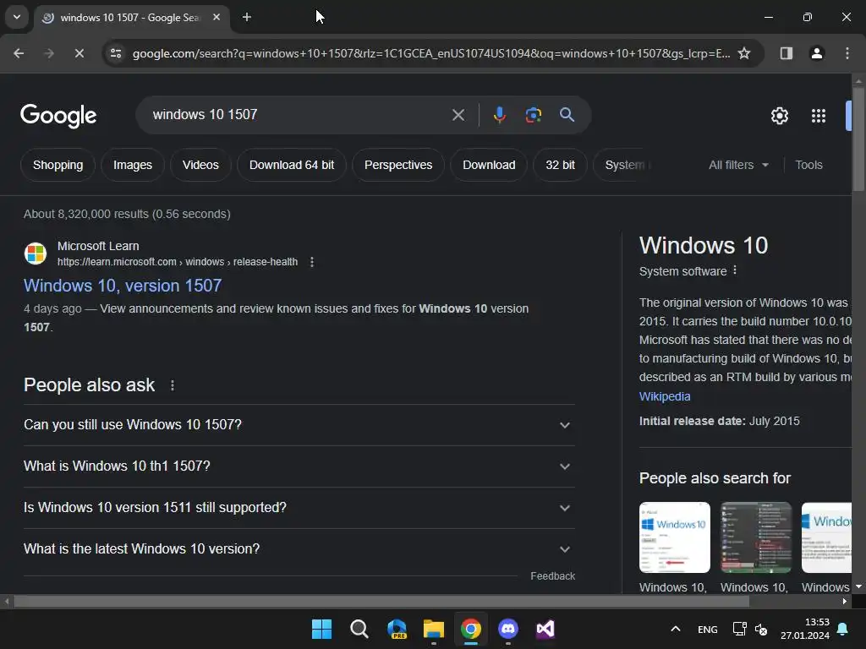Open the notifications bell in the taskbar
This screenshot has height=649, width=866.
[x=843, y=629]
